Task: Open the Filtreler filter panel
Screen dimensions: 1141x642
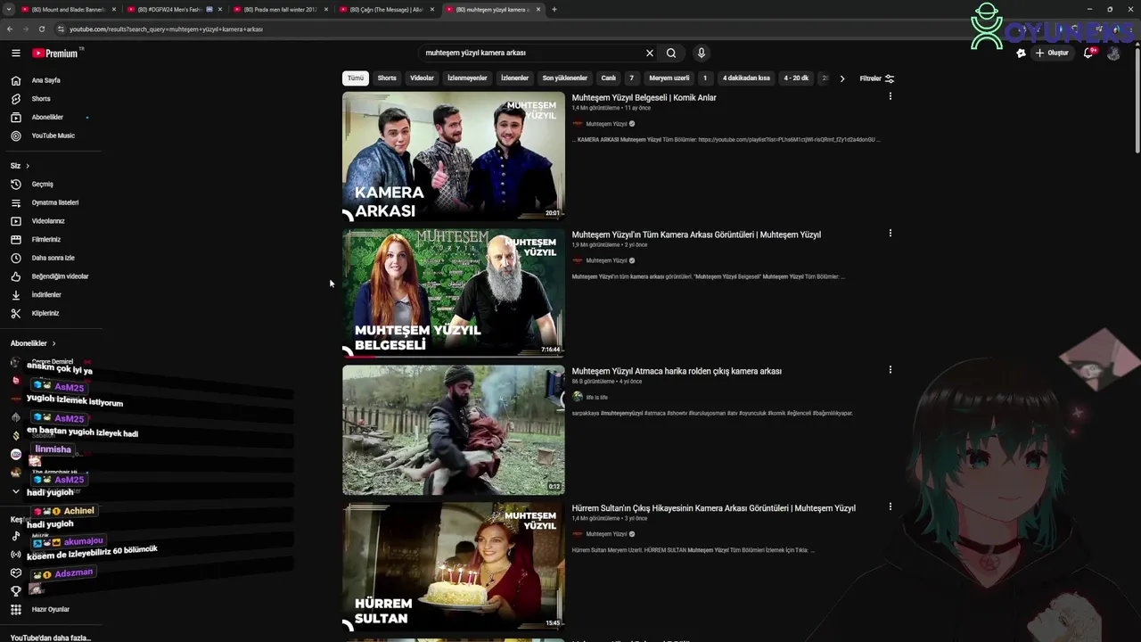Action: tap(877, 78)
